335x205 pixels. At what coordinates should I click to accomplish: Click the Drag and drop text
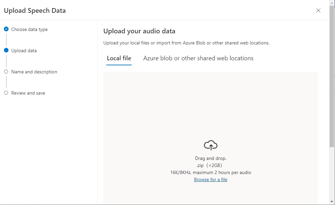coord(211,158)
